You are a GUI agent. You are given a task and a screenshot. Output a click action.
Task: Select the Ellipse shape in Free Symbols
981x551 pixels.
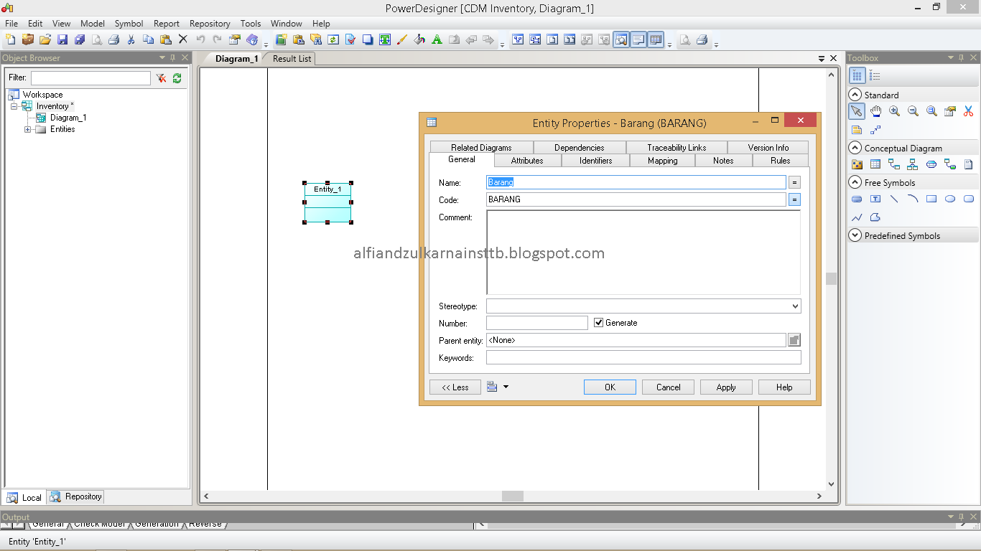(950, 199)
